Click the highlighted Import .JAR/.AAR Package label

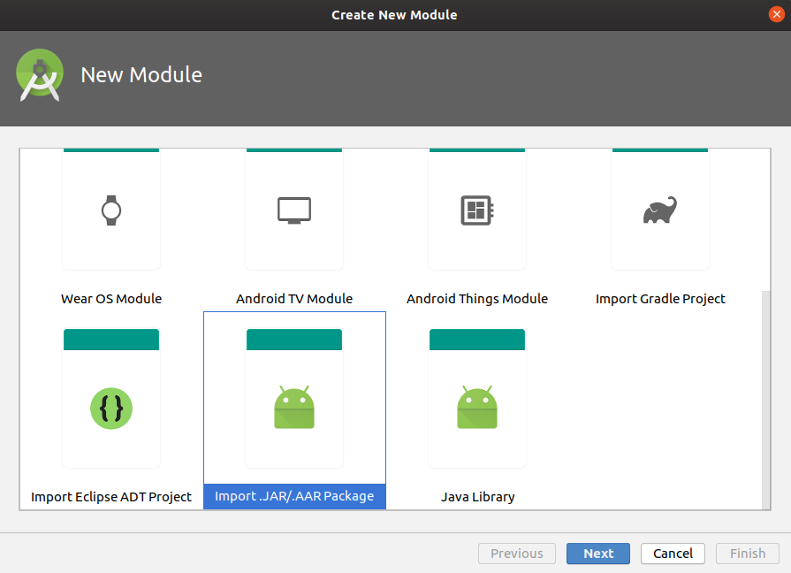293,496
